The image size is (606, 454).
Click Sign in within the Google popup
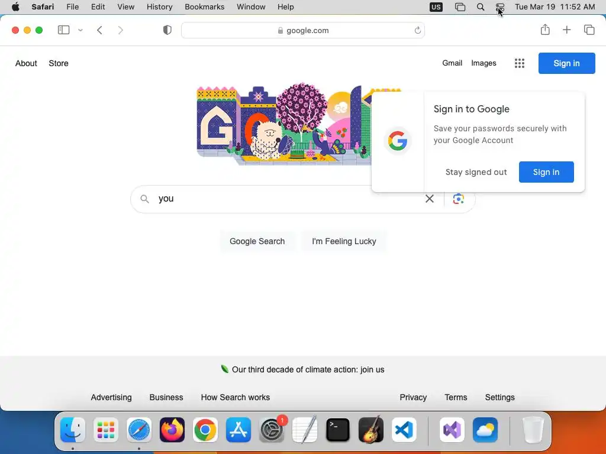tap(546, 172)
